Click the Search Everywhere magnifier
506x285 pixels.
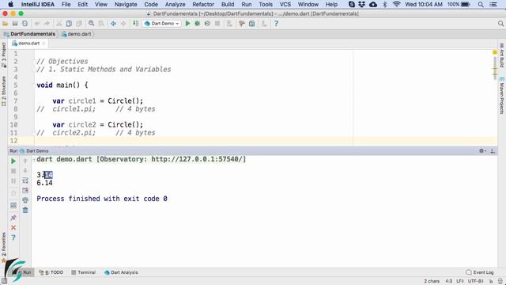pyautogui.click(x=500, y=24)
